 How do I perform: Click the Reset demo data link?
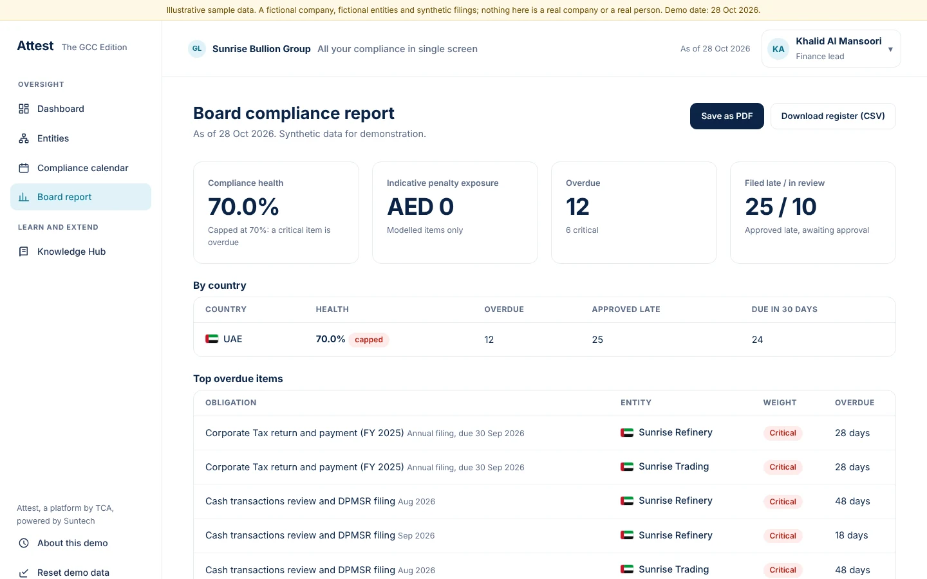(x=80, y=573)
